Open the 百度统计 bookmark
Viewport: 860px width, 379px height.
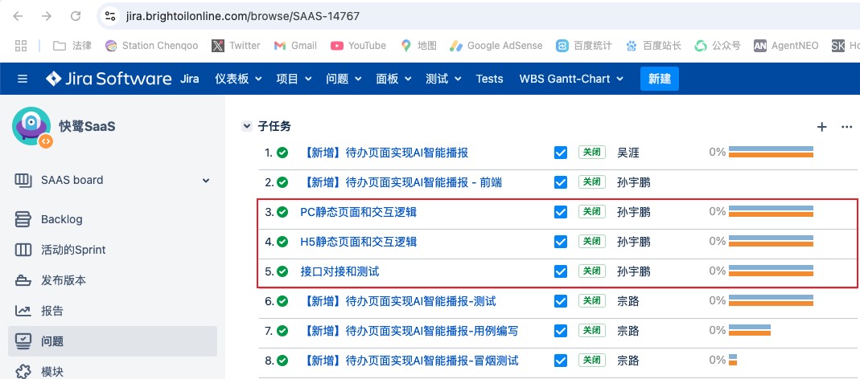[x=583, y=46]
